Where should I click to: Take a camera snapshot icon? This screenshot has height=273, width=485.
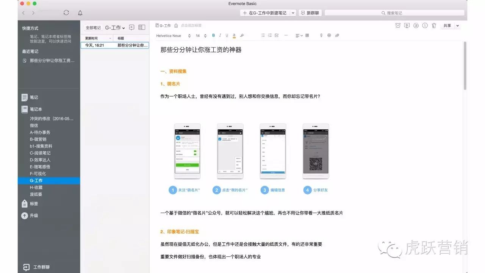[x=329, y=36]
